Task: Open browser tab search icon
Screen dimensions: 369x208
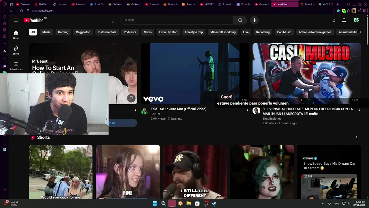Action: pyautogui.click(x=349, y=4)
